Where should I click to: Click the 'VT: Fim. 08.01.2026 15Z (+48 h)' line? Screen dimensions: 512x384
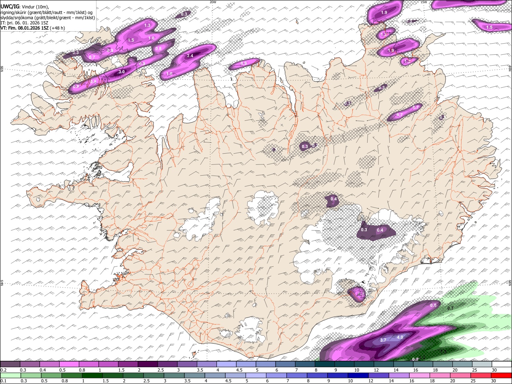point(33,28)
